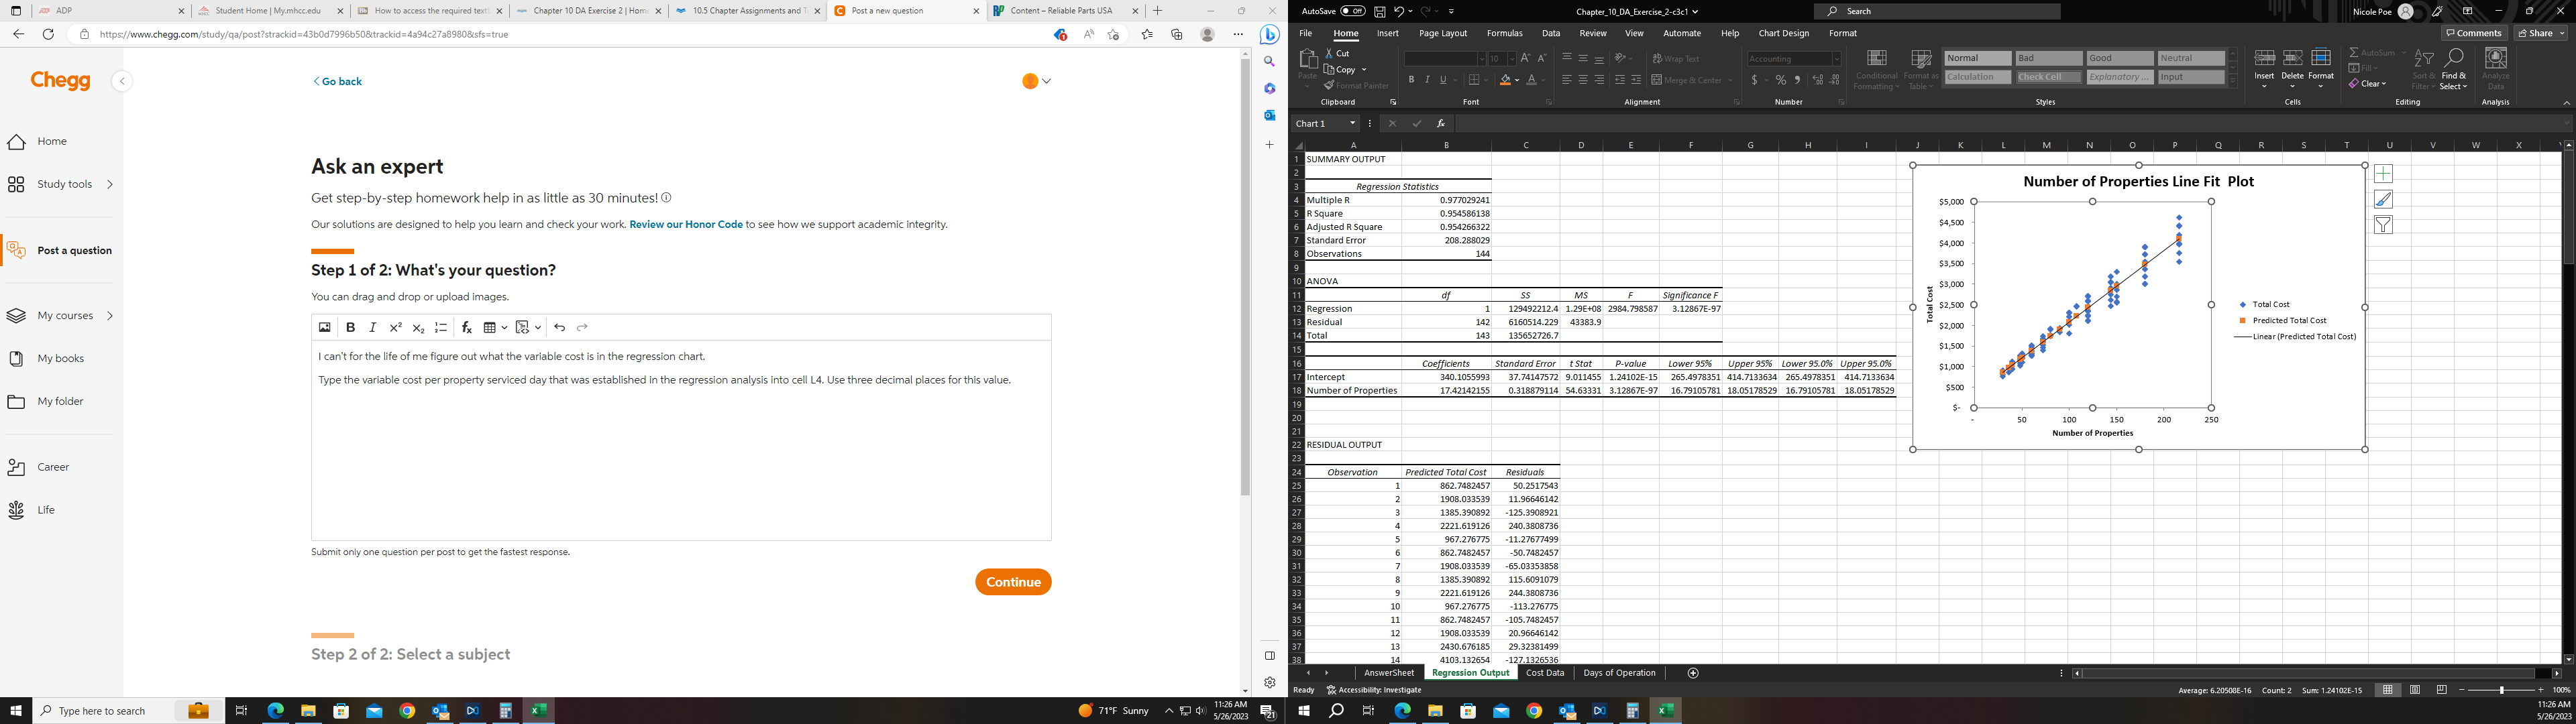Apply Accounting Number Format dollar sign
The height and width of the screenshot is (724, 2576).
point(1754,80)
